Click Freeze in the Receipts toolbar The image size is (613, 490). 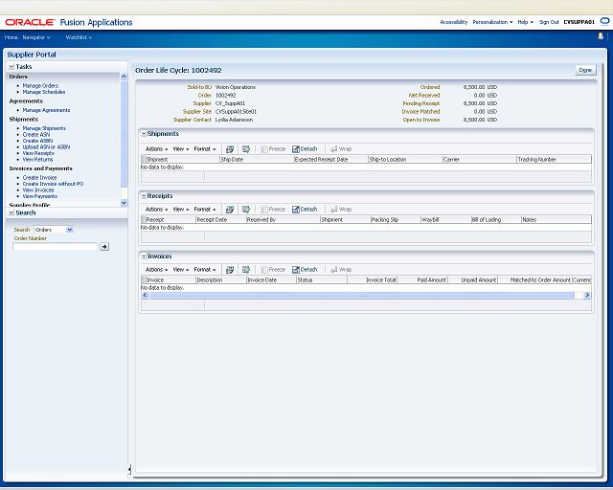click(273, 210)
